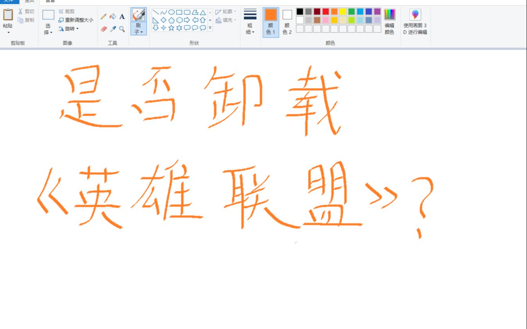Select the Fill bucket tool
The width and height of the screenshot is (527, 329).
click(x=113, y=16)
